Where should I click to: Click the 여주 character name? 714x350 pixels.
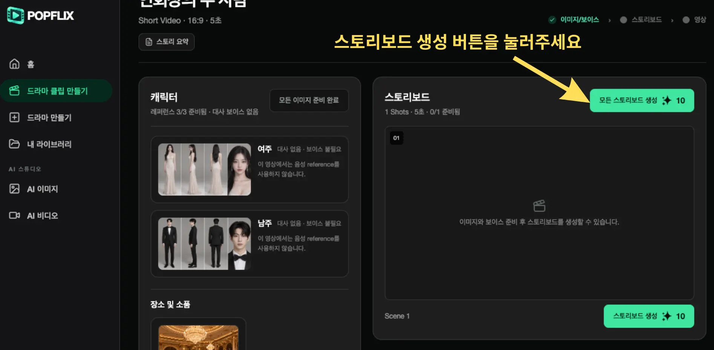pyautogui.click(x=265, y=149)
